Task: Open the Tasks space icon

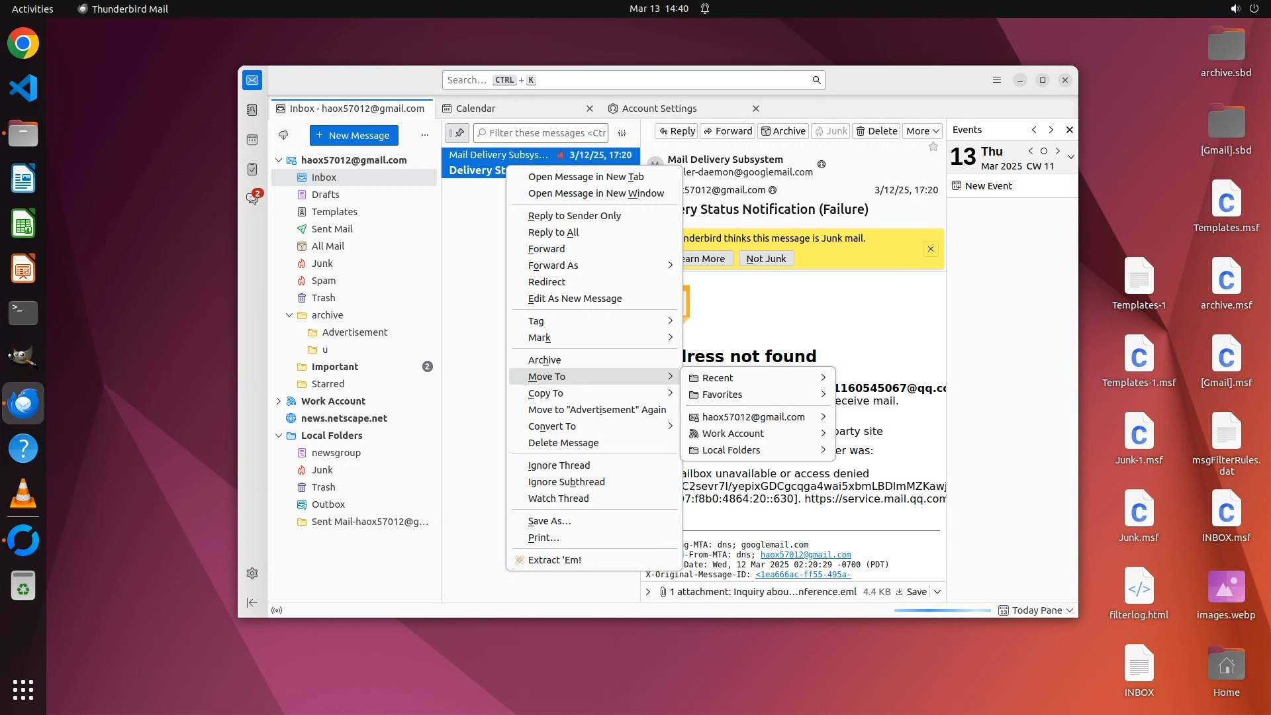Action: [252, 169]
